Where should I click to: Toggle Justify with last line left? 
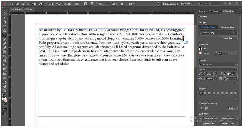(214, 93)
